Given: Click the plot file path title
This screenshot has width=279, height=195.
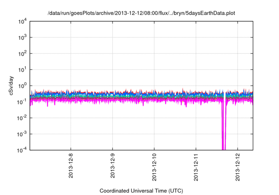Looking at the screenshot, I should click(x=141, y=13).
